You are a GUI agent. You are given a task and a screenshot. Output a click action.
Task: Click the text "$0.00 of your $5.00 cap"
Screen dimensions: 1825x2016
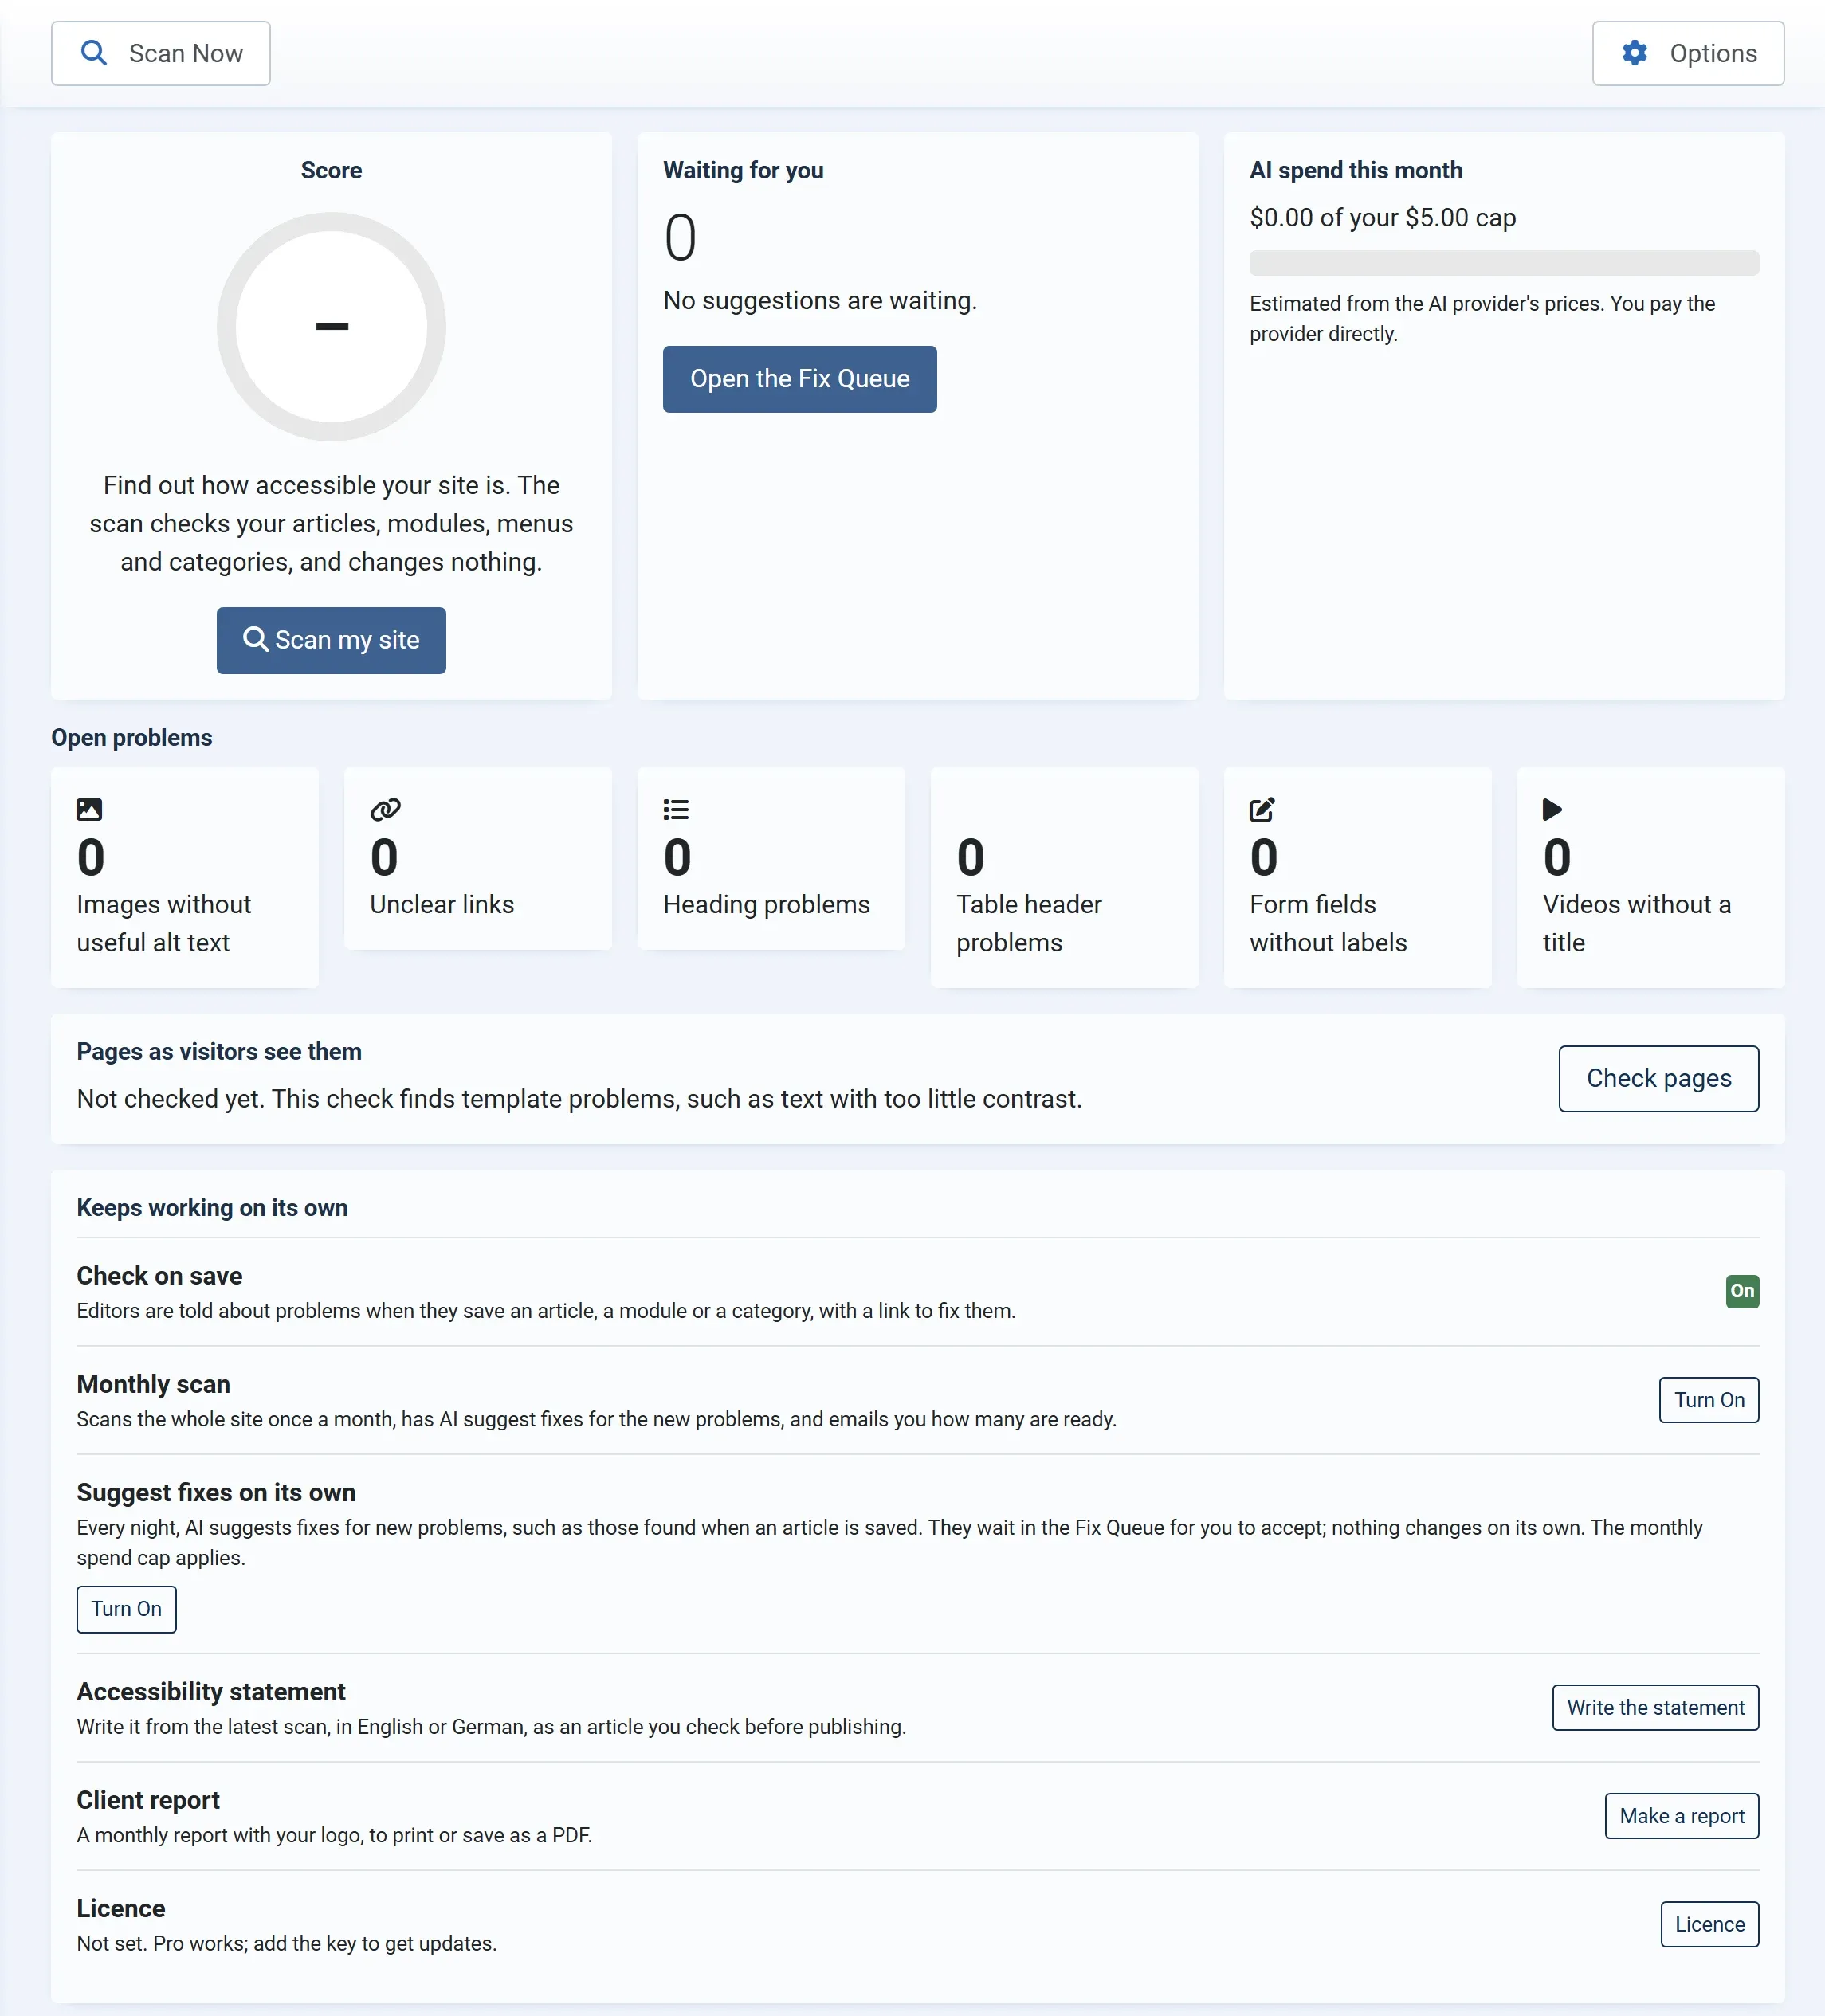1382,217
